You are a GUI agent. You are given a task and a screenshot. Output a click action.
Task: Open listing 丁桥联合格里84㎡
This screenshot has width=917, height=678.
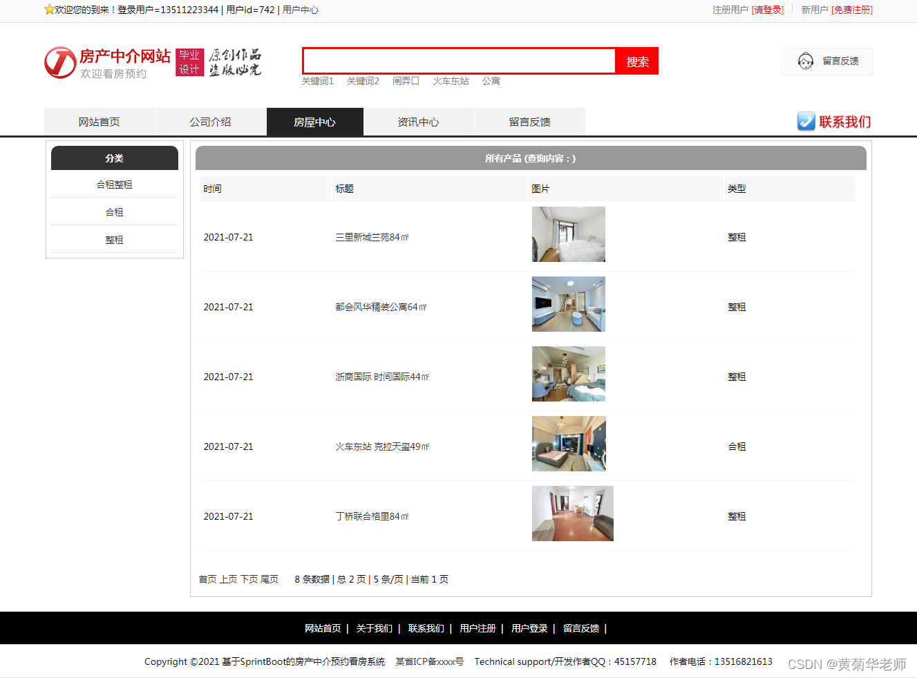click(372, 516)
